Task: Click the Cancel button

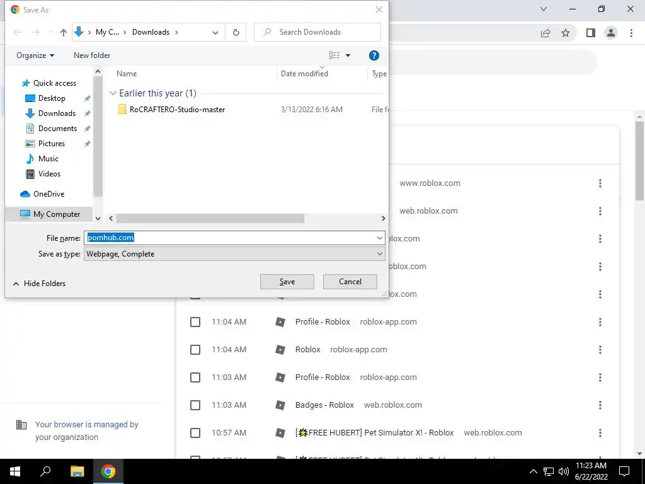Action: 350,282
